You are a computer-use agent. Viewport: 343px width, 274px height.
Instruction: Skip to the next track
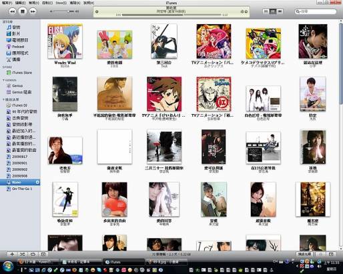point(33,11)
